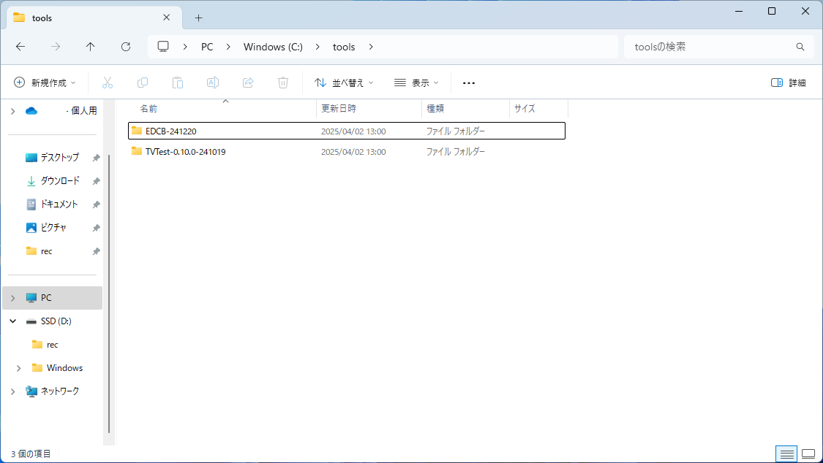
Task: Click the Delete trash can icon
Action: point(283,83)
